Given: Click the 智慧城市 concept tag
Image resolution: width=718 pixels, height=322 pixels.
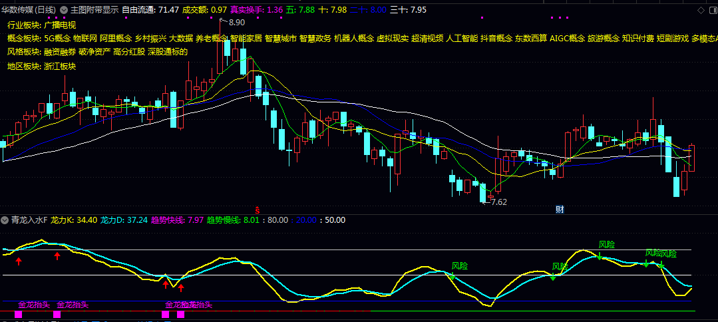Looking at the screenshot, I should [x=281, y=39].
